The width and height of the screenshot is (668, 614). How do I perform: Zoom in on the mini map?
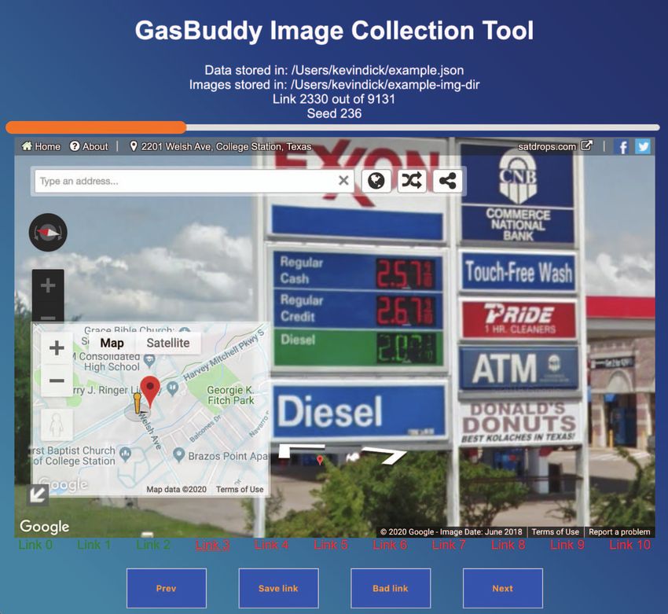(x=57, y=348)
